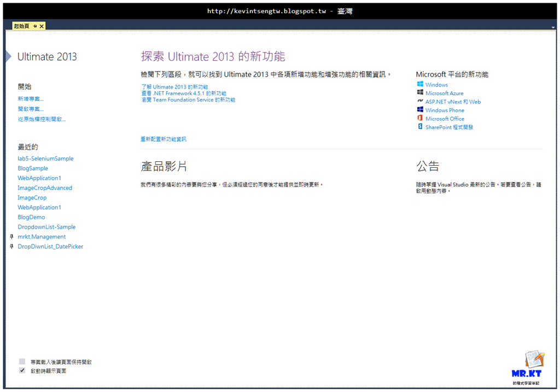Click the Microsoft Azure icon

tap(420, 92)
